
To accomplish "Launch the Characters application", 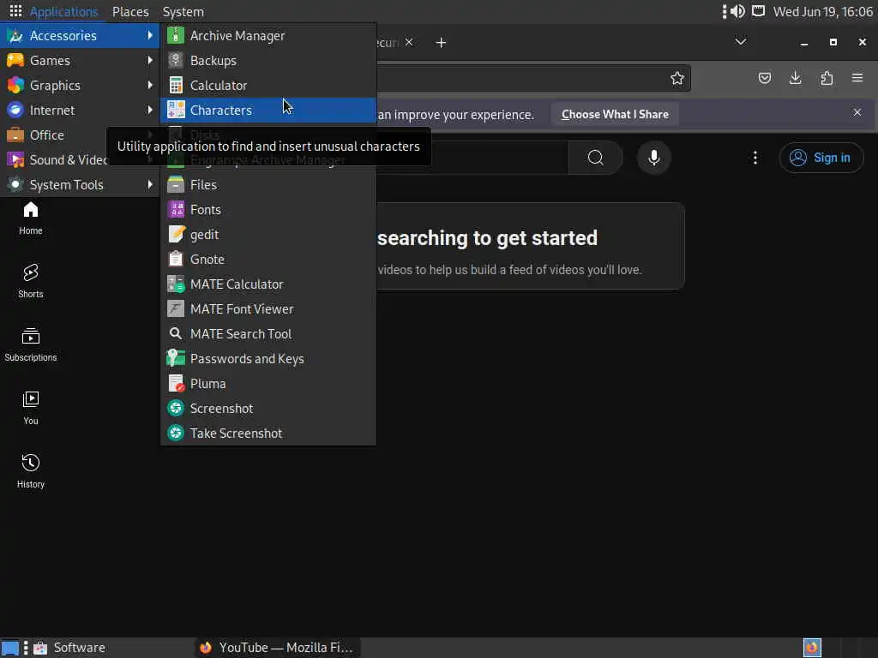I will tap(268, 111).
